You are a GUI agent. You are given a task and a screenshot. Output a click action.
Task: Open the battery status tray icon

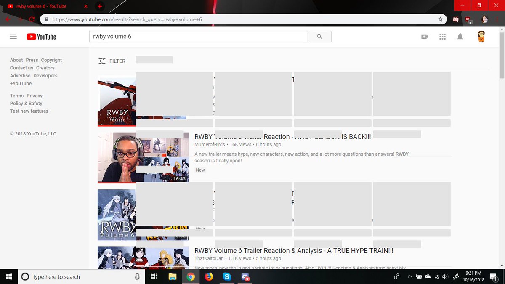[x=419, y=276]
